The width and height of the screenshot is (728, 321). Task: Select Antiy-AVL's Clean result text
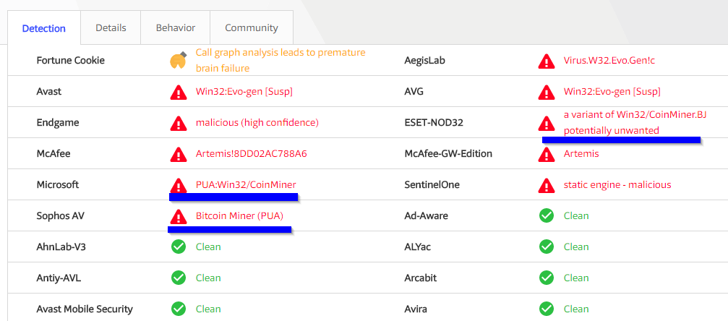click(x=208, y=278)
